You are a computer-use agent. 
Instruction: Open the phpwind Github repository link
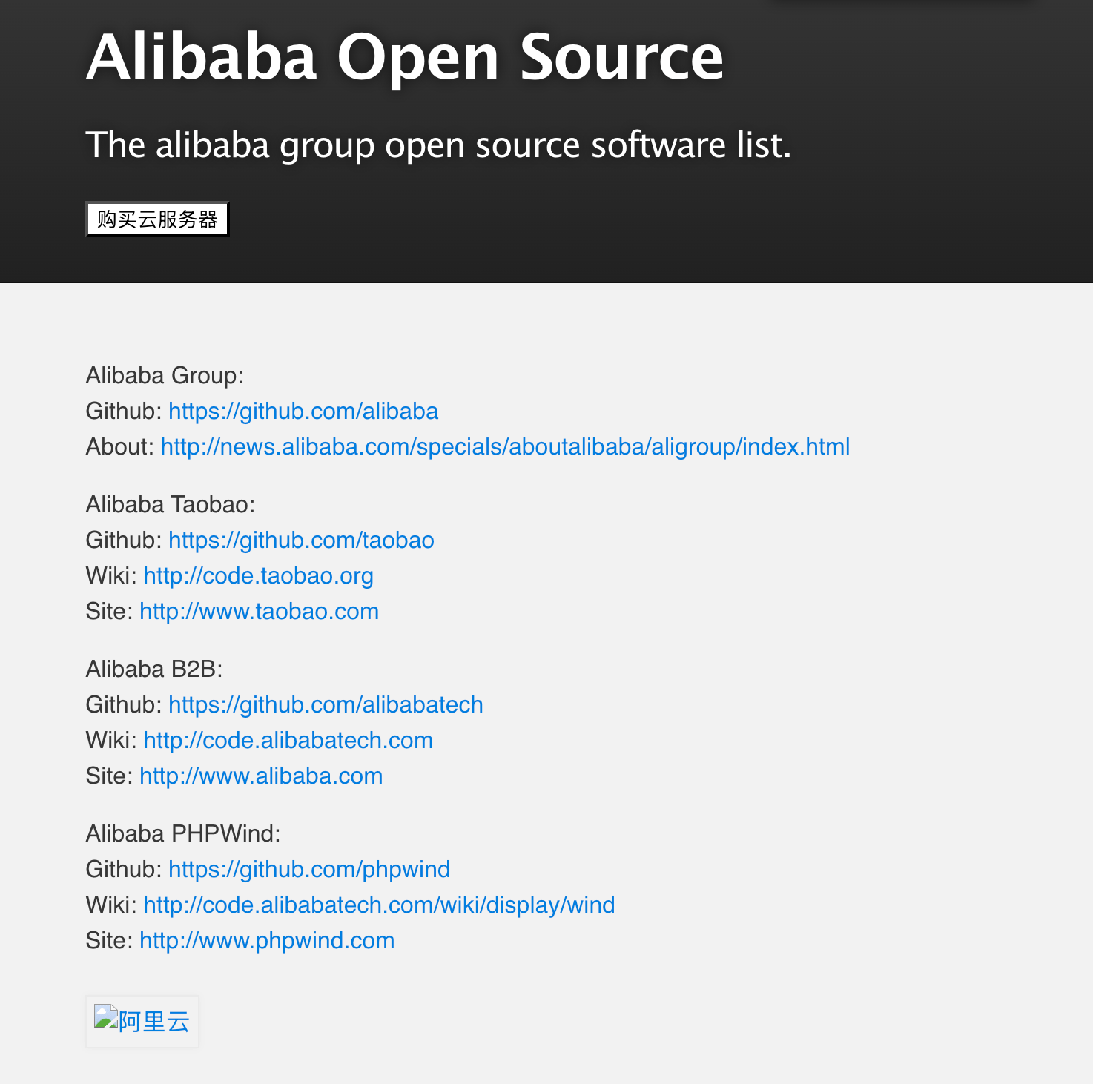(309, 869)
